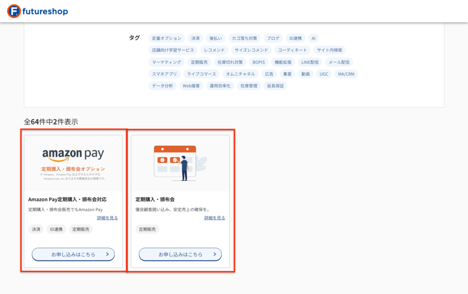Click the Amazon Pay定期購入・頒布会対応 card title
Screen dimensions: 468x294
tap(67, 199)
